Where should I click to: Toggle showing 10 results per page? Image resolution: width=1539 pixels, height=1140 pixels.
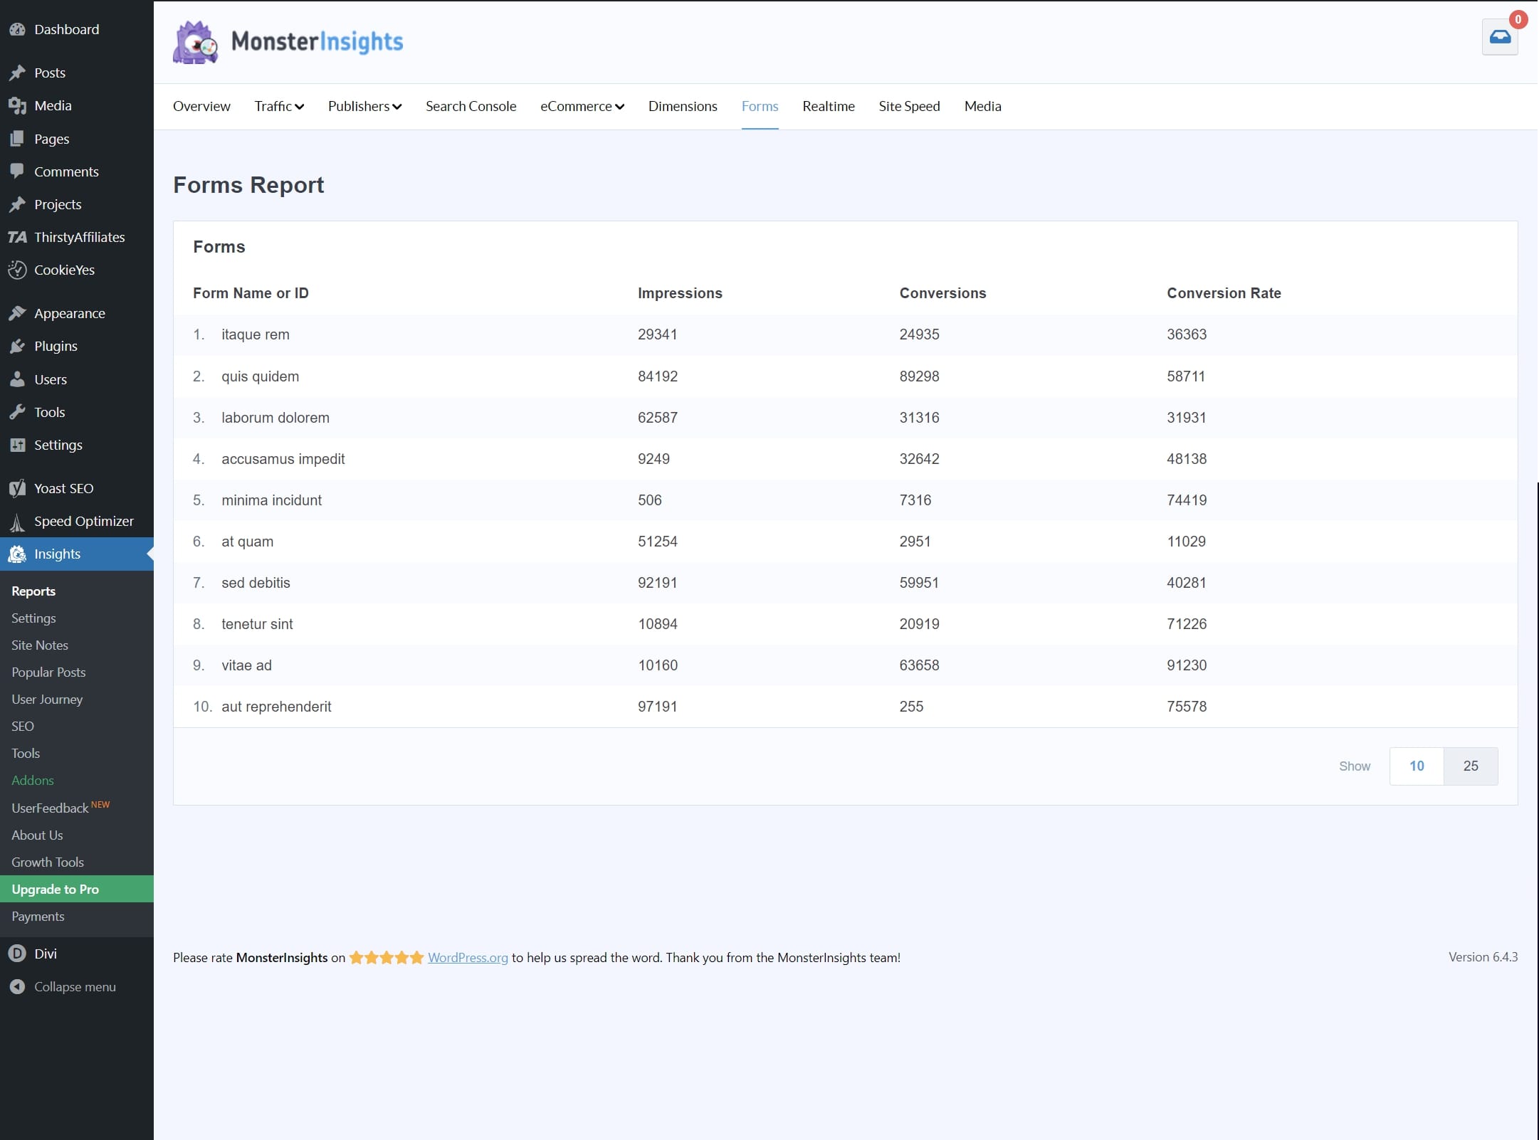coord(1417,766)
